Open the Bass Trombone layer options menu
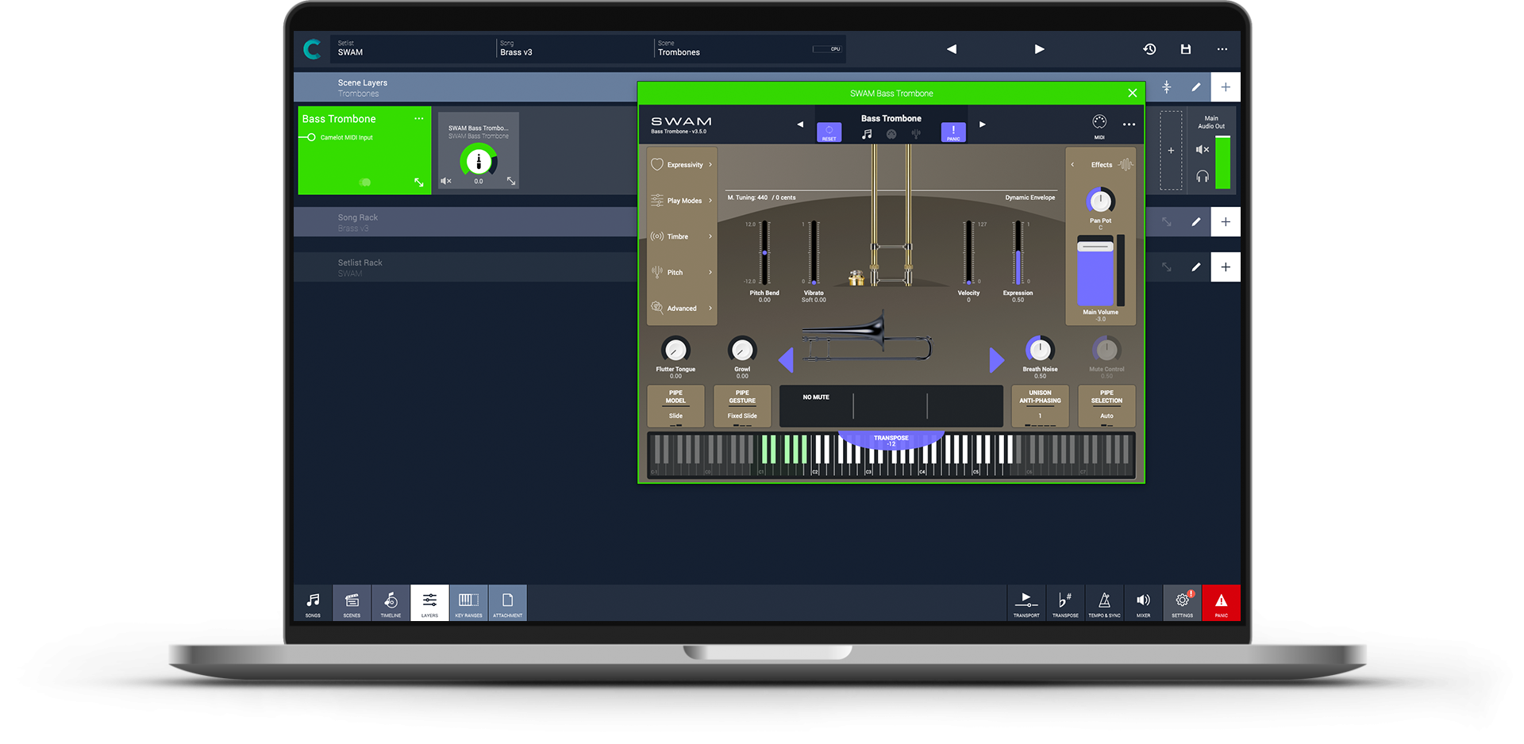Viewport: 1524px width, 744px height. tap(419, 119)
